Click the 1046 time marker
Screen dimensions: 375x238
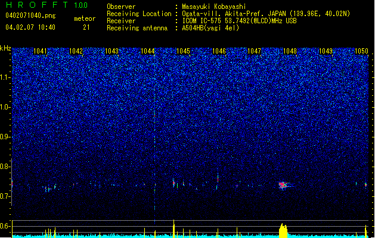click(219, 51)
